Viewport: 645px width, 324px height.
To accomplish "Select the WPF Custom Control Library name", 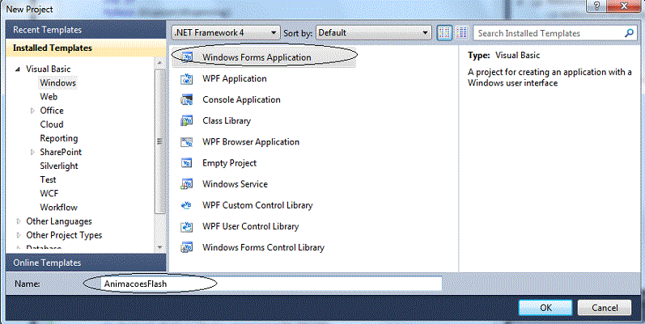I will (x=257, y=205).
